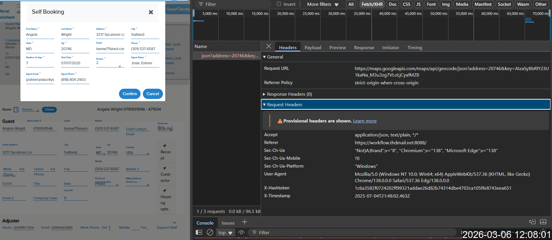Open more tools with the plus icon
The width and height of the screenshot is (552, 240).
pos(244,222)
